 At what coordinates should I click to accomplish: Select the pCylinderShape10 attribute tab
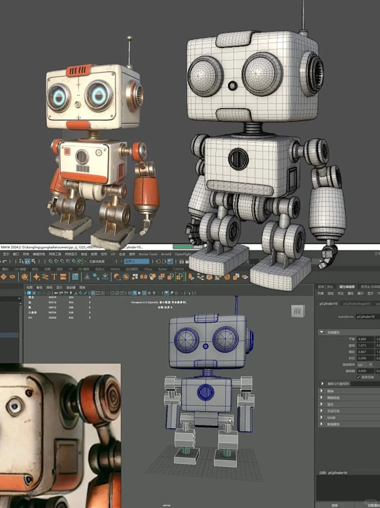[357, 303]
